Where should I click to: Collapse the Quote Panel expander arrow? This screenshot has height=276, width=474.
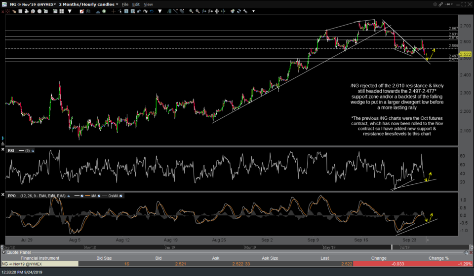[2, 252]
